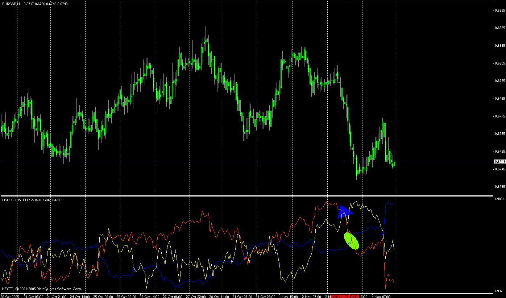
Task: Click the 31 Oct 07:00 time label
Action: (x=242, y=296)
